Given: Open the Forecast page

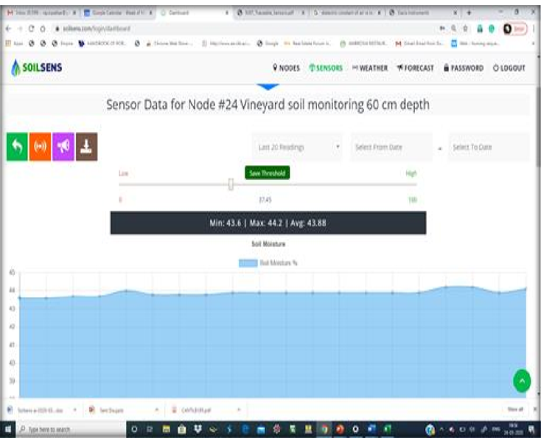Looking at the screenshot, I should [415, 68].
